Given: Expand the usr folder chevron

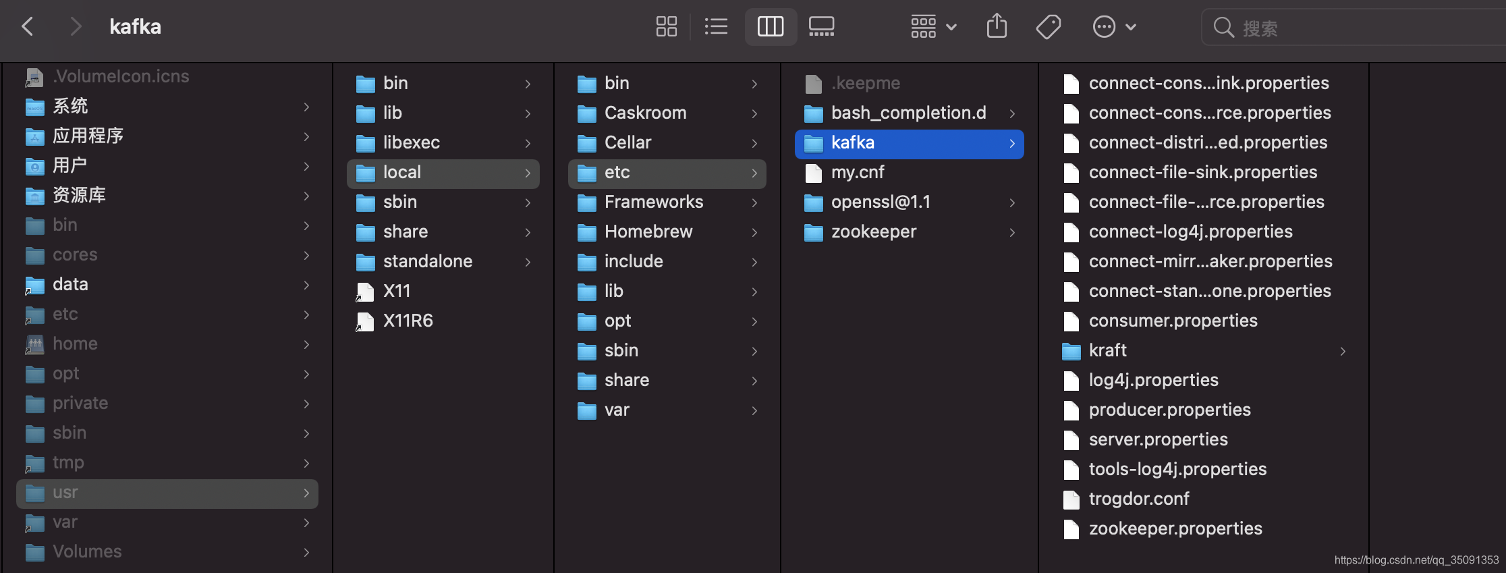Looking at the screenshot, I should coord(306,493).
